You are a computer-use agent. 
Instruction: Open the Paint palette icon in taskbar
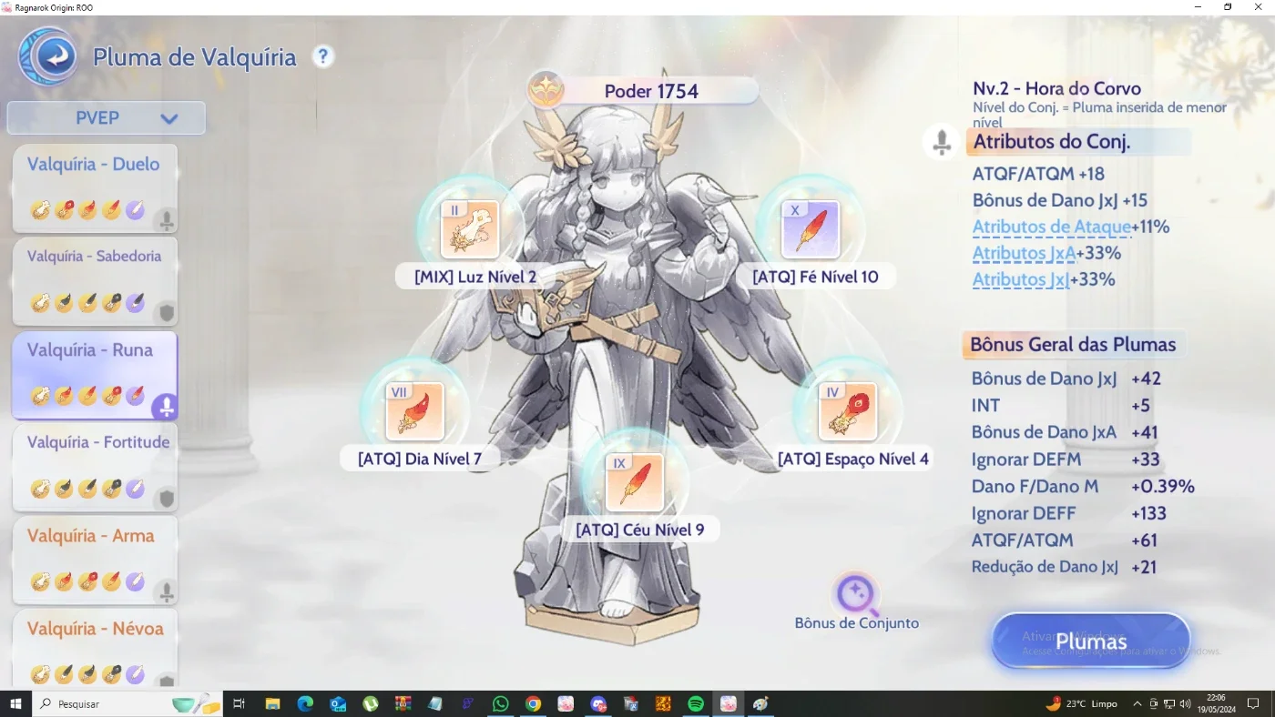click(760, 703)
